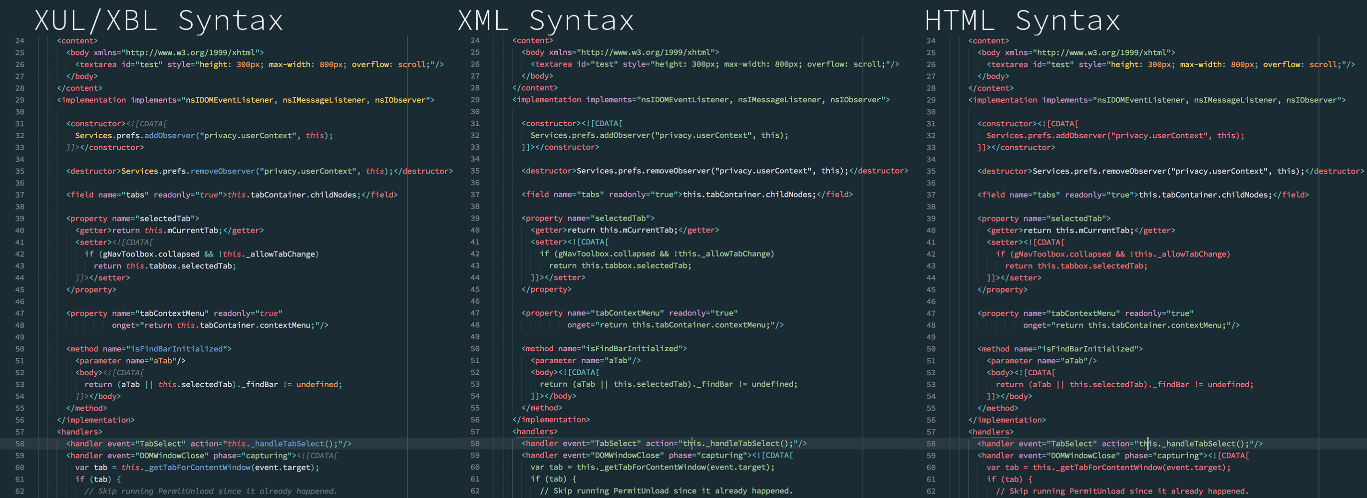The height and width of the screenshot is (498, 1367).
Task: Select line number 35 in XUL/XBL panel
Action: (x=19, y=171)
